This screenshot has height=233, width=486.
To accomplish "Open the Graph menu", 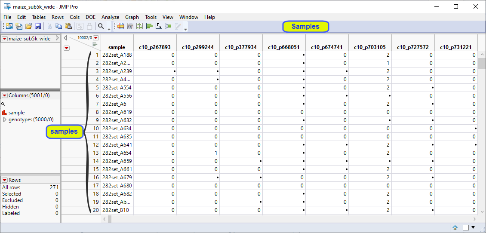I will pyautogui.click(x=132, y=17).
